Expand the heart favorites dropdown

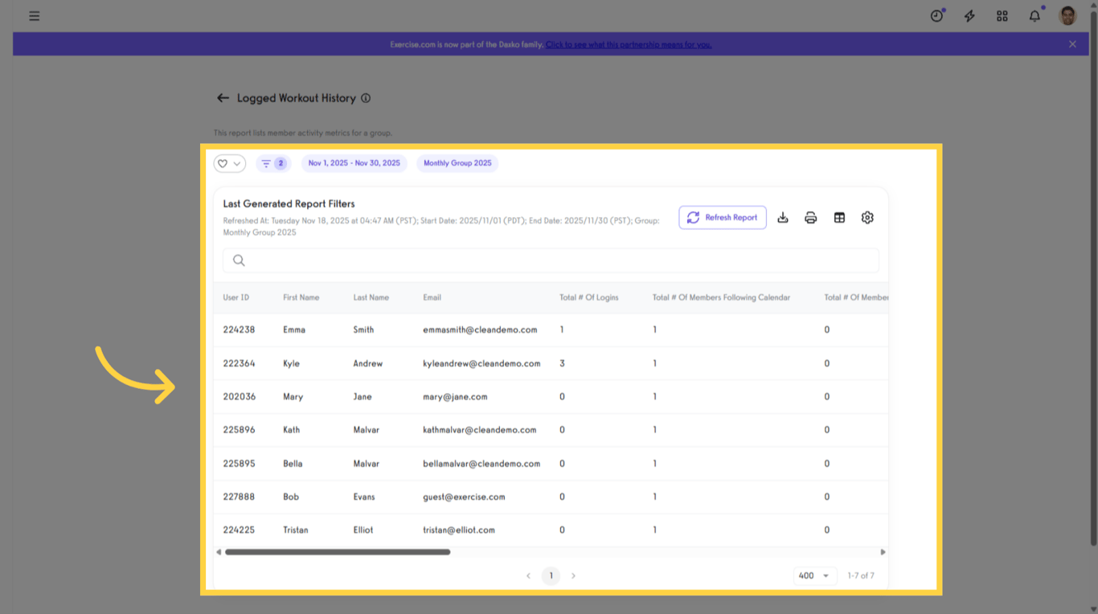click(x=229, y=163)
